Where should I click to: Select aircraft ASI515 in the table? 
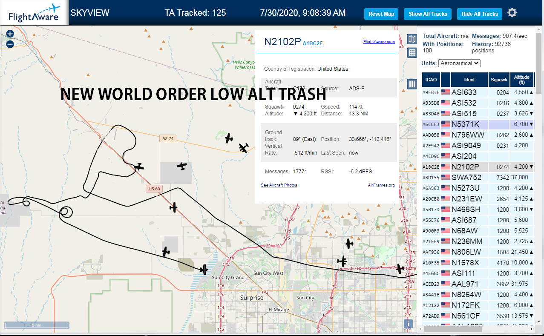(478, 113)
